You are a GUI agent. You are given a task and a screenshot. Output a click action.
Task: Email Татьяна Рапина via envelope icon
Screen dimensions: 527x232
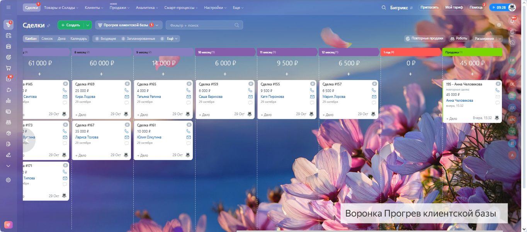click(x=188, y=97)
